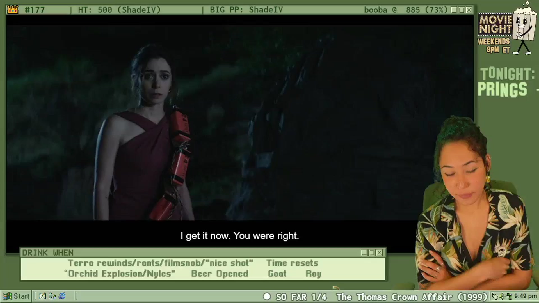Screen dimensions: 539x303
Task: Close the DRINK WHEN window
Action: pyautogui.click(x=379, y=253)
